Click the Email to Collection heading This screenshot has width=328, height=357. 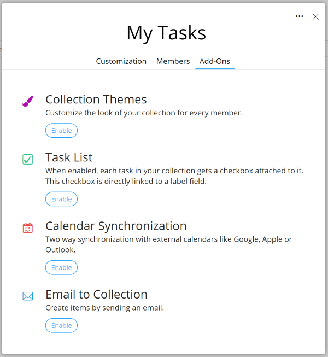(97, 294)
